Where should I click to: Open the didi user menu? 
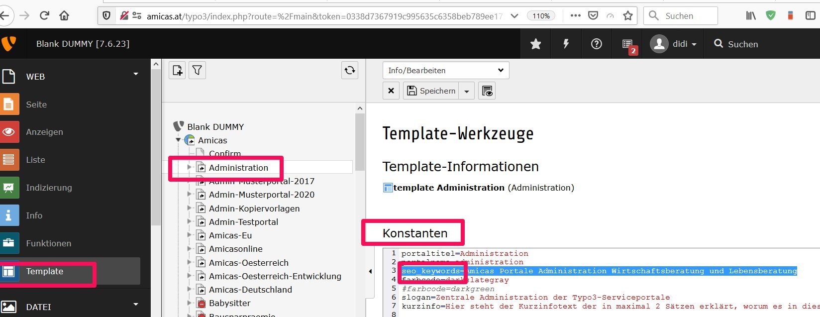[674, 44]
